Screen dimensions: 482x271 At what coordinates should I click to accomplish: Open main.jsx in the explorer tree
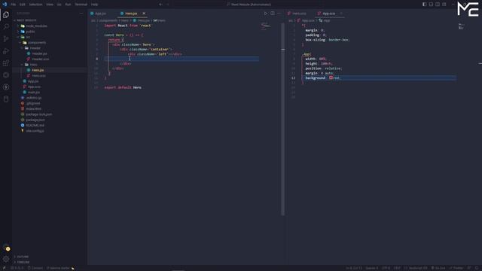[33, 93]
